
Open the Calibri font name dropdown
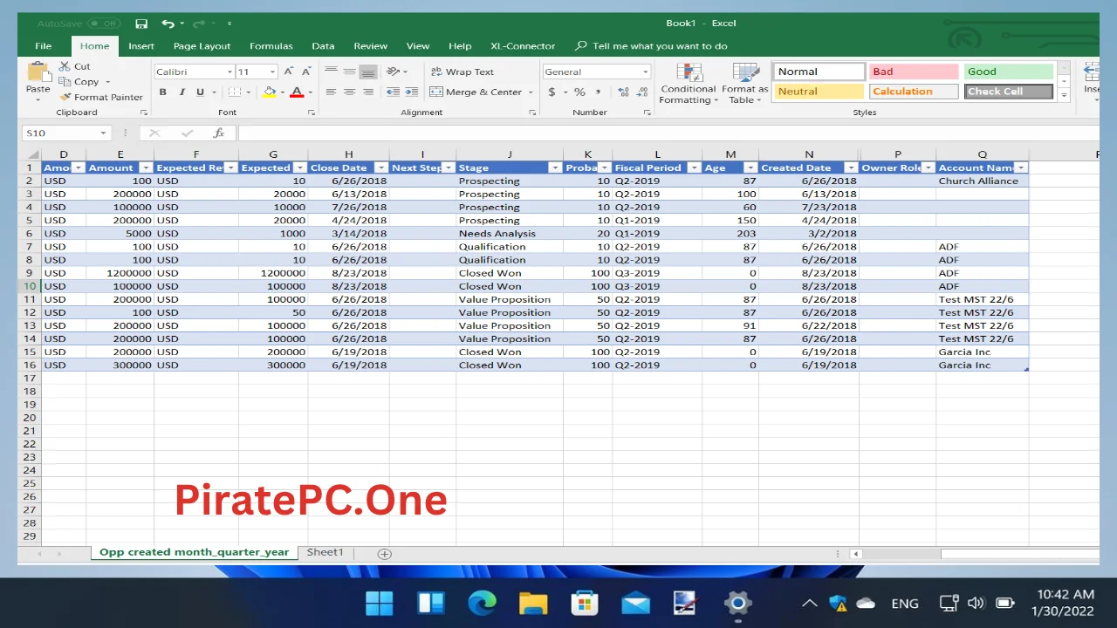[230, 72]
